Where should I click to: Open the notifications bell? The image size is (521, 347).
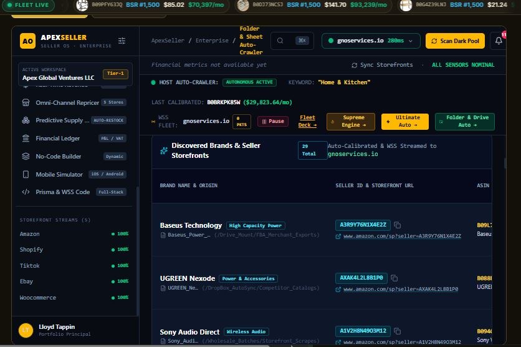[x=499, y=41]
